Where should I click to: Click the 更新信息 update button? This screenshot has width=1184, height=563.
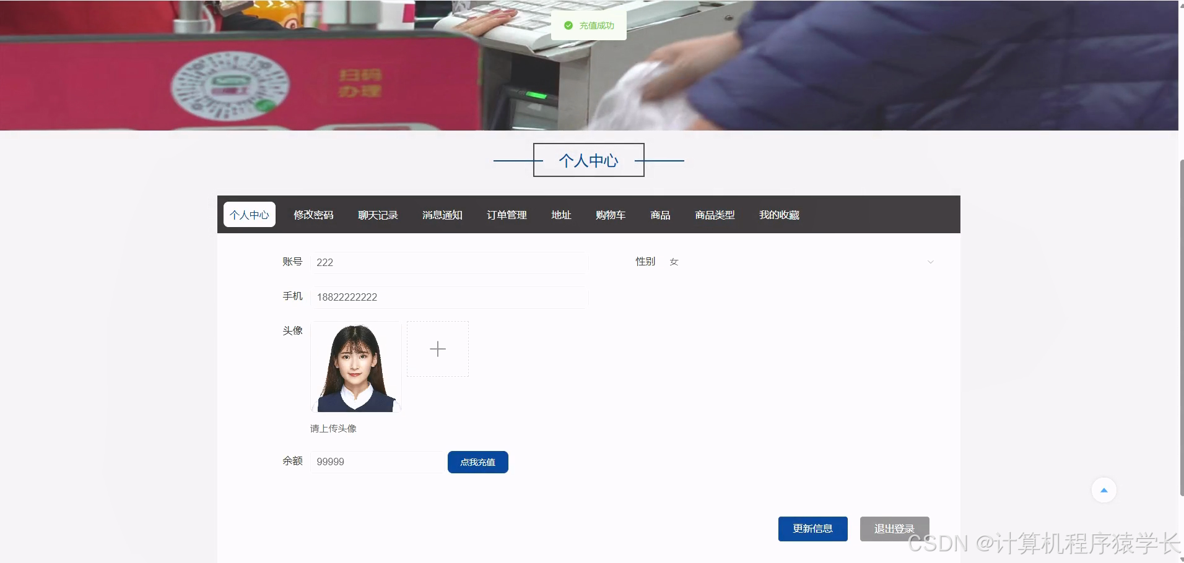(812, 528)
